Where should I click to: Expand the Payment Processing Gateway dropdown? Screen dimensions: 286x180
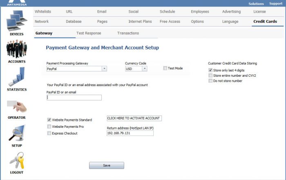(104, 69)
